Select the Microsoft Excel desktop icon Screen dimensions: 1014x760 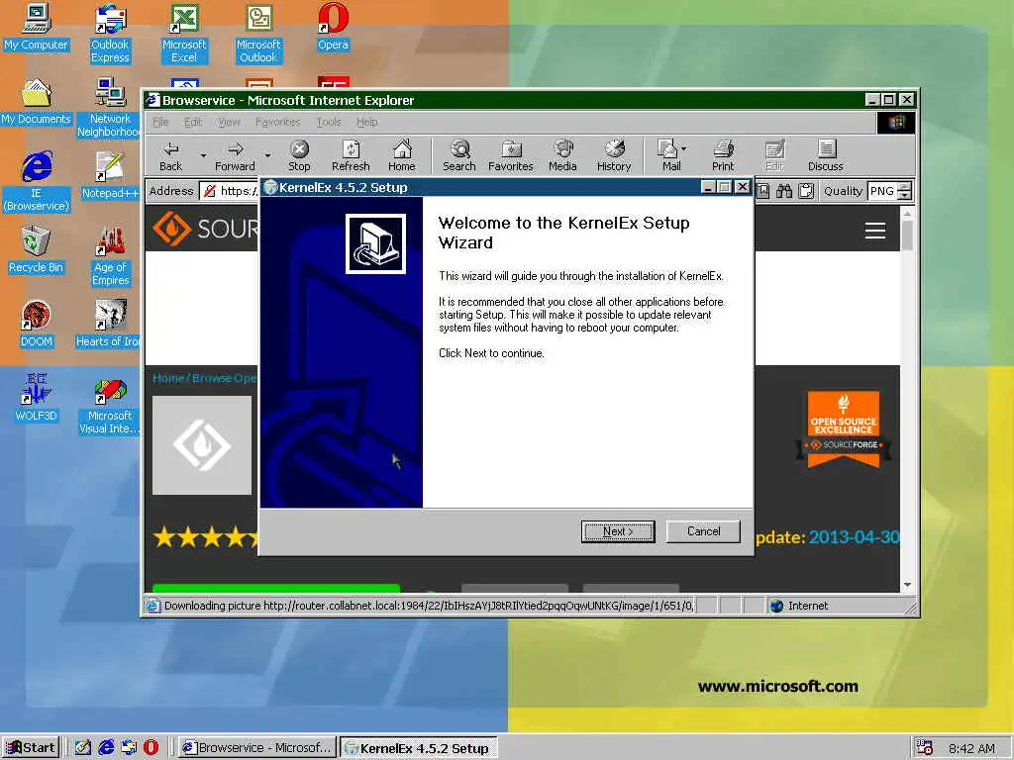point(184,34)
